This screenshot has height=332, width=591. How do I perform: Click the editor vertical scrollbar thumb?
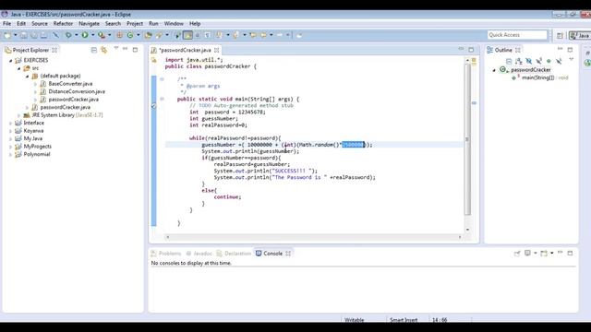pos(468,139)
